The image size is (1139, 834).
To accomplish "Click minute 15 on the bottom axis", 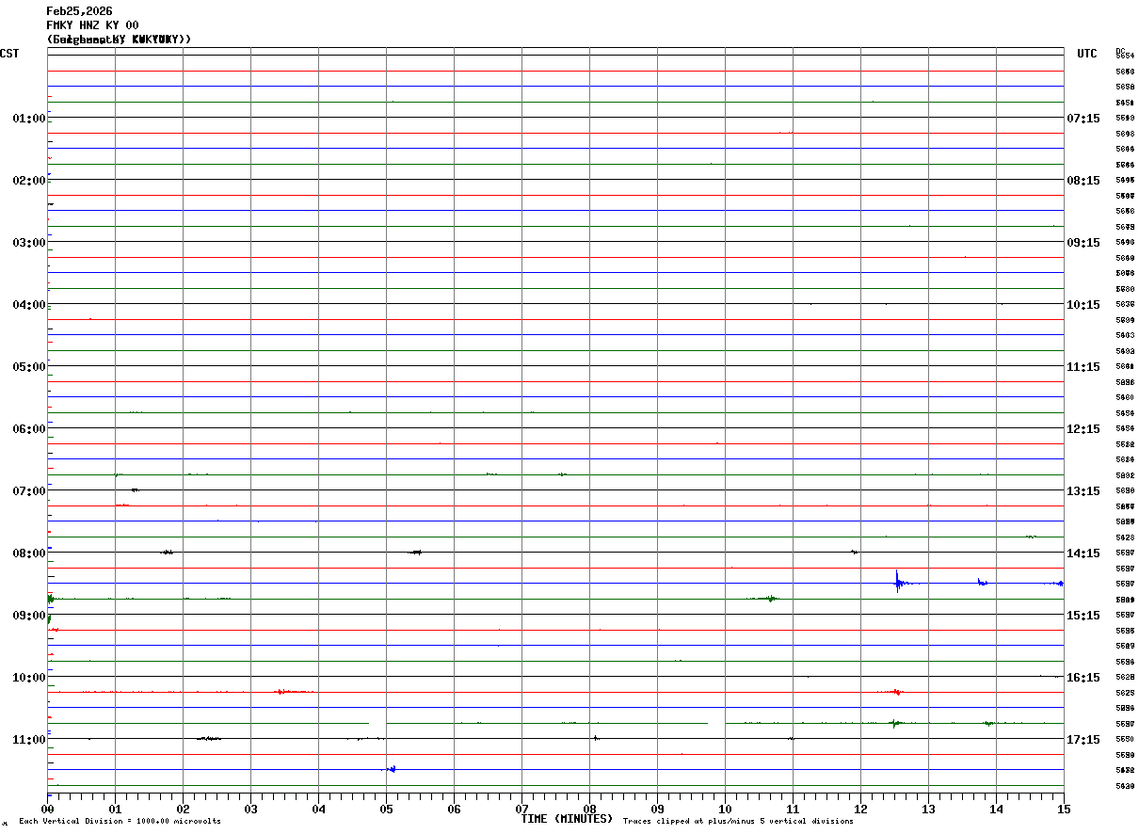I will click(x=1064, y=809).
